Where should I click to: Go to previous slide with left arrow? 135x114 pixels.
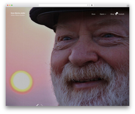(x=38, y=105)
